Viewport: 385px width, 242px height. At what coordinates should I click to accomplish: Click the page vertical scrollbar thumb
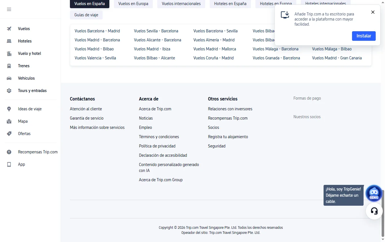click(383, 213)
